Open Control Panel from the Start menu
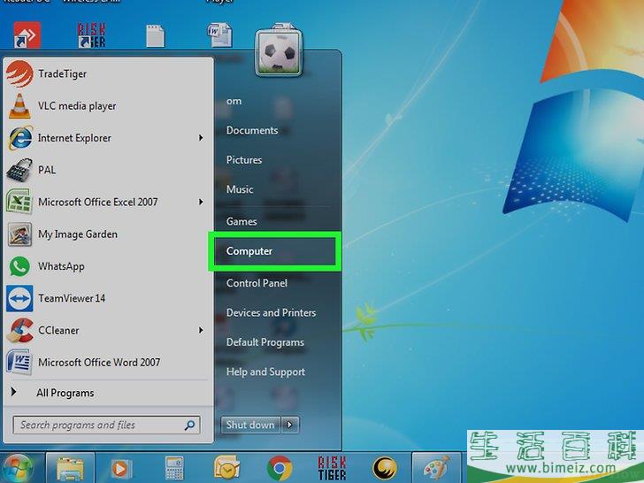The width and height of the screenshot is (644, 483). pos(257,283)
